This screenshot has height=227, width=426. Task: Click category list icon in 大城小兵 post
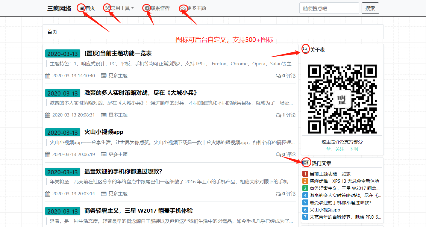point(104,115)
